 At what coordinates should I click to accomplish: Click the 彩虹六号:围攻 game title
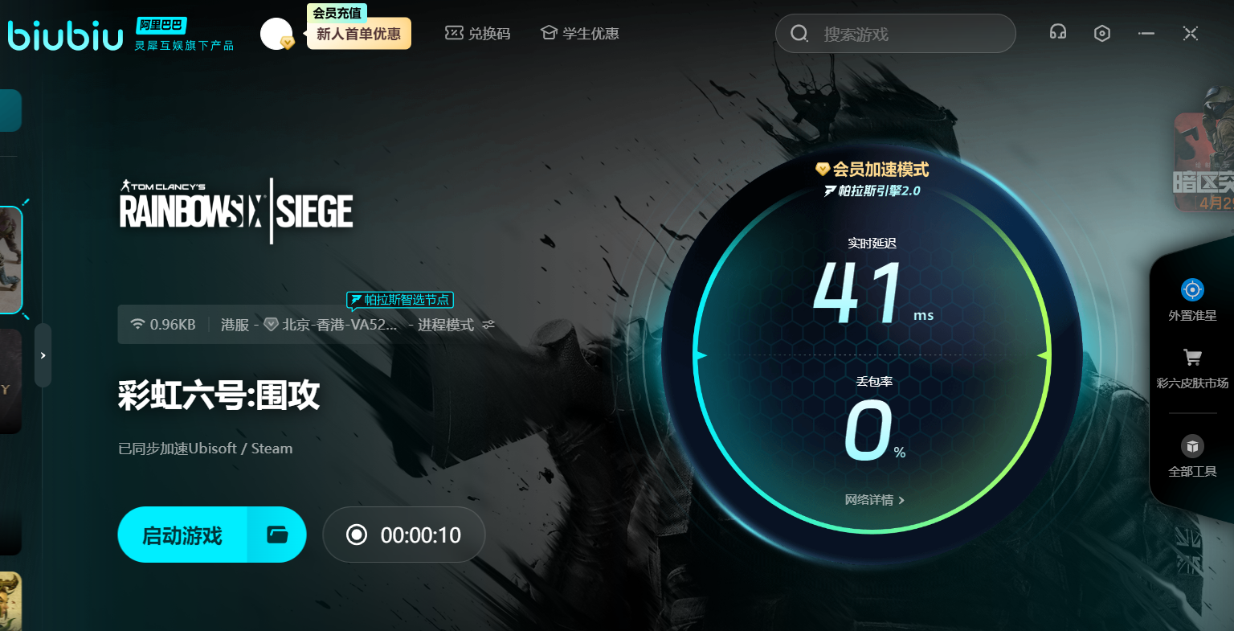[219, 395]
